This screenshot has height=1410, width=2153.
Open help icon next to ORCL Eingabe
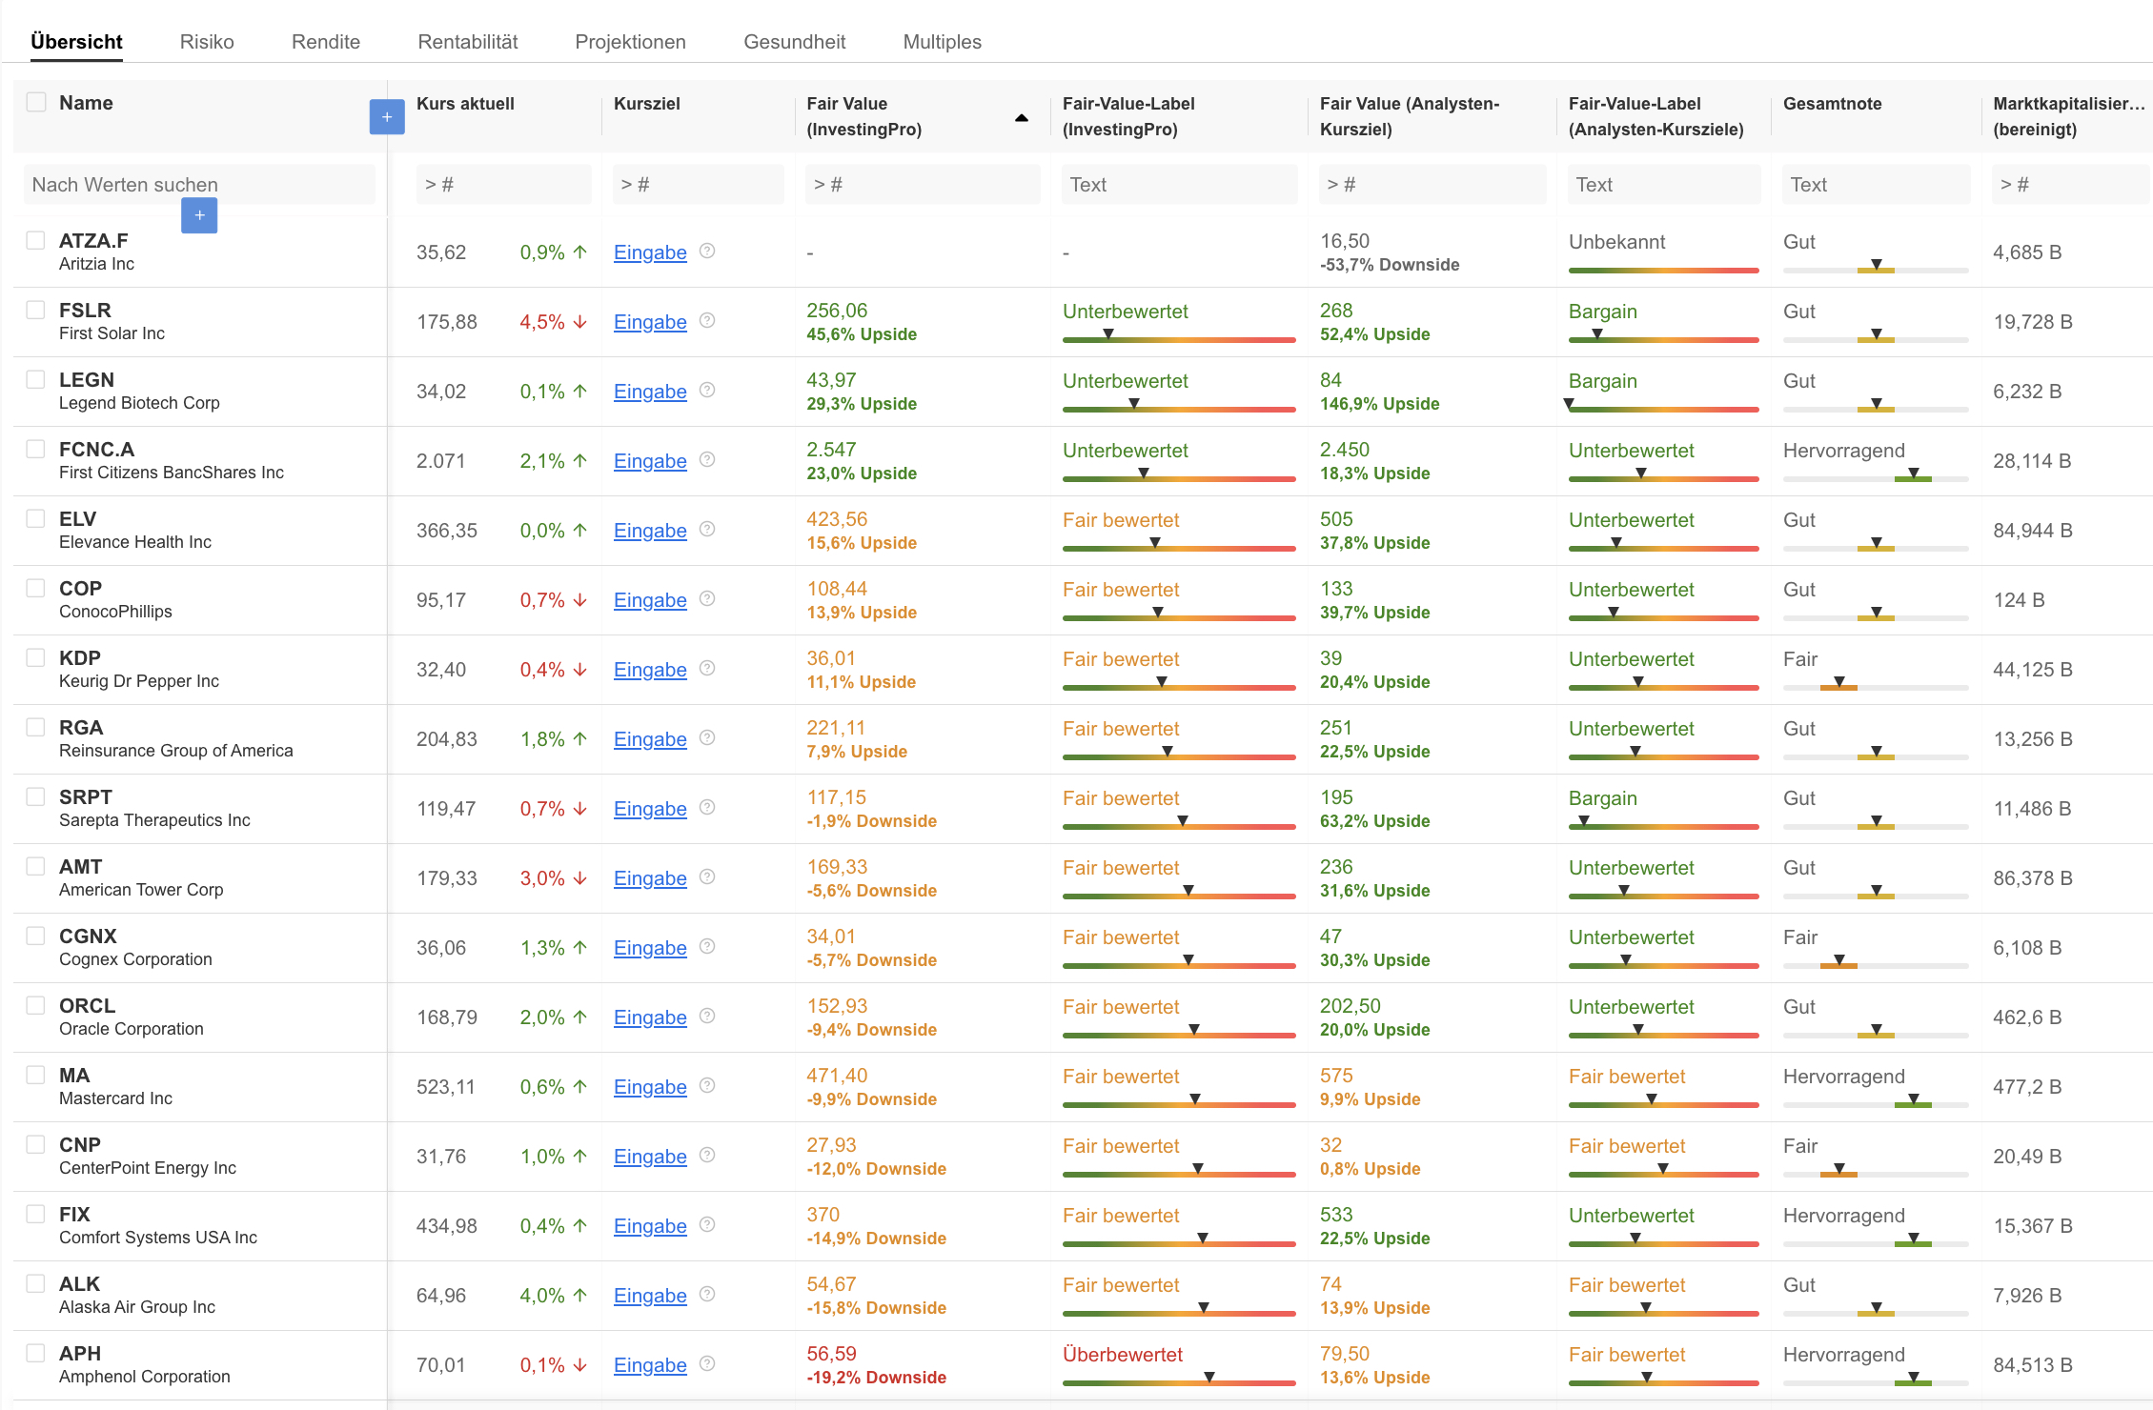click(x=707, y=1017)
